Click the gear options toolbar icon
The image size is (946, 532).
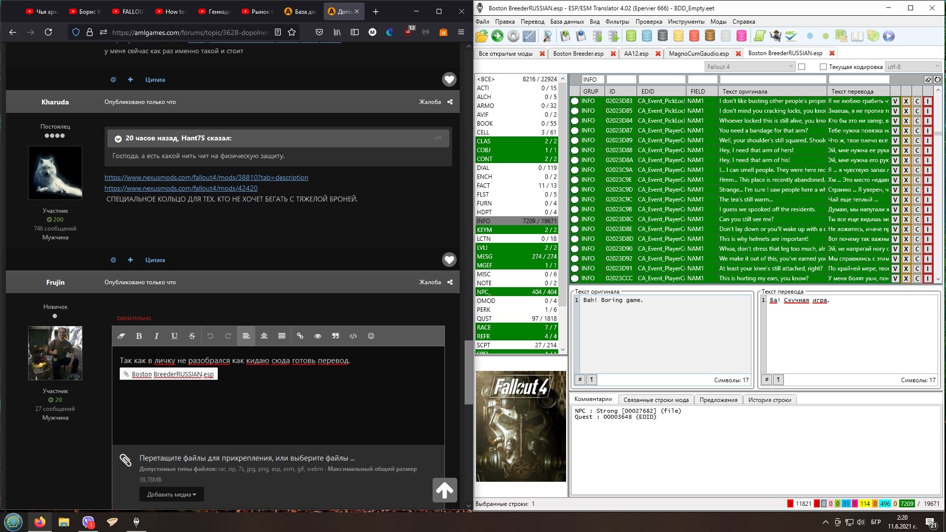click(x=513, y=36)
